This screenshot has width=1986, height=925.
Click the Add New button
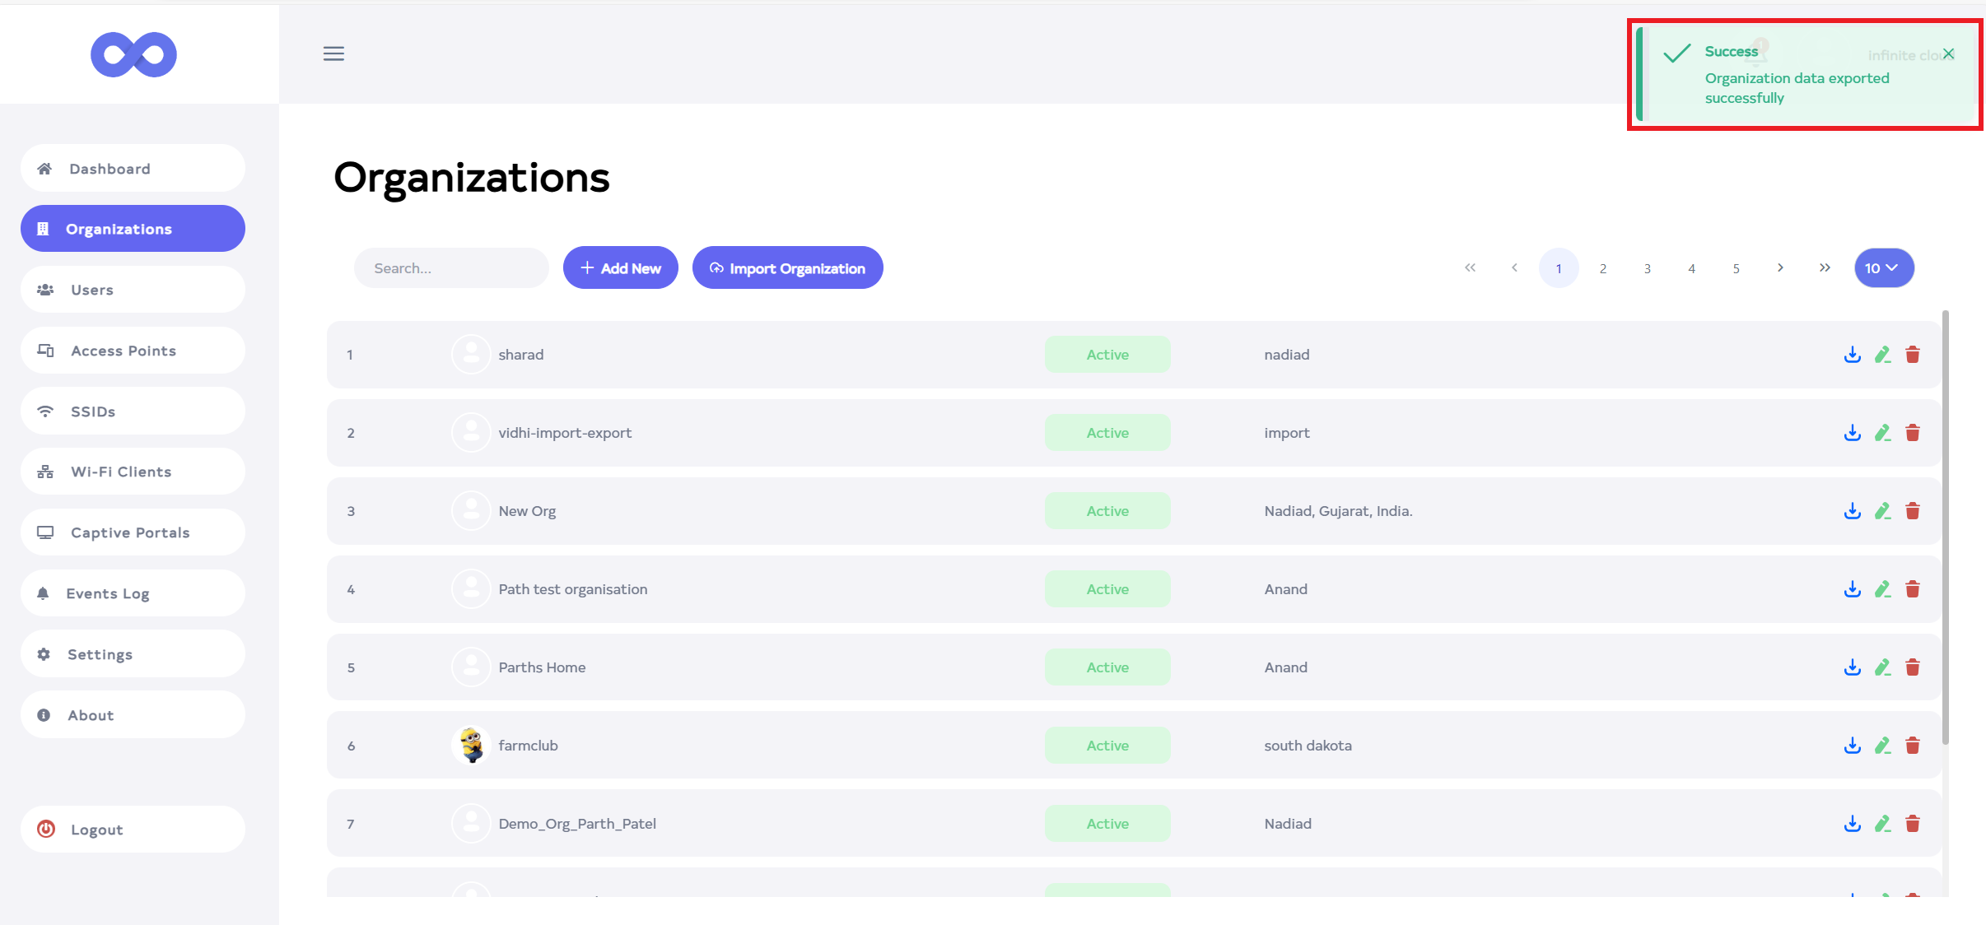[x=620, y=268]
